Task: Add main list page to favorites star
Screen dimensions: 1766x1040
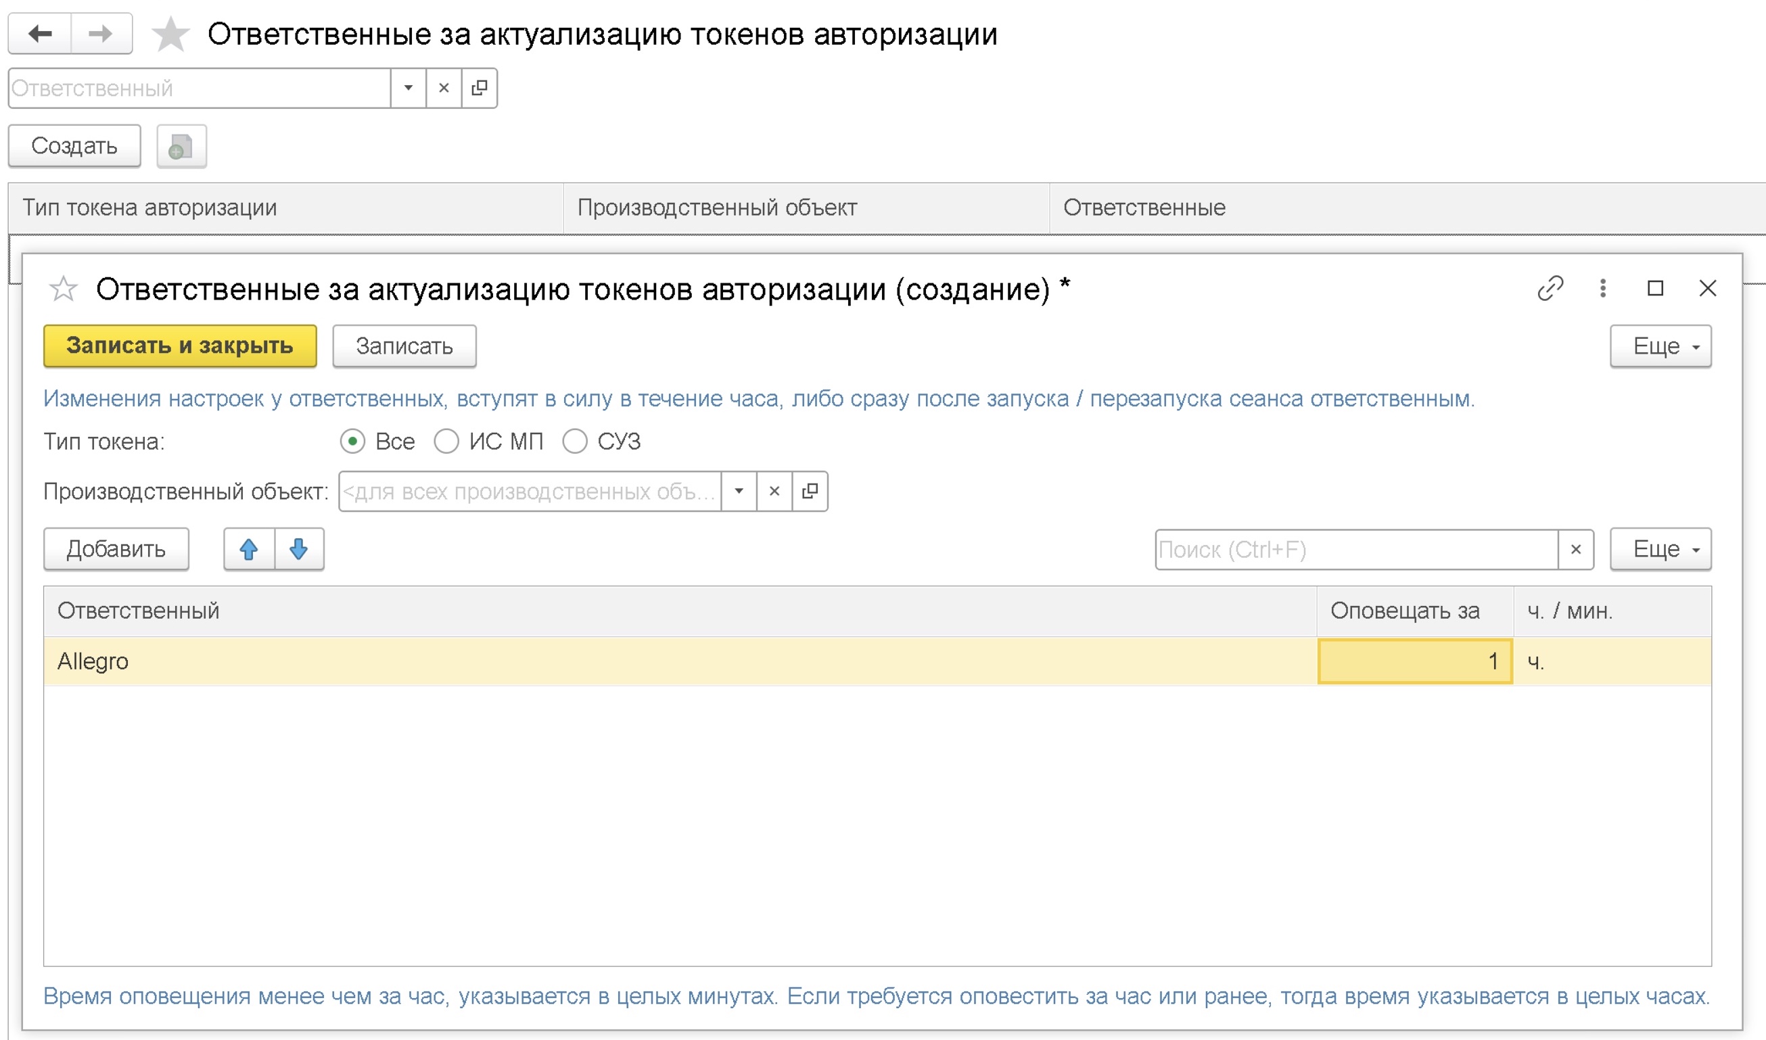Action: 170,34
